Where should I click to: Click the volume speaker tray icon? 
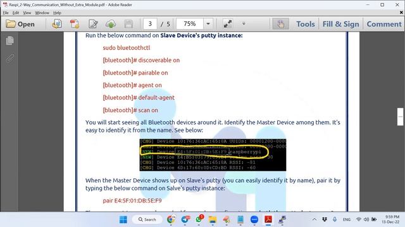point(366,219)
